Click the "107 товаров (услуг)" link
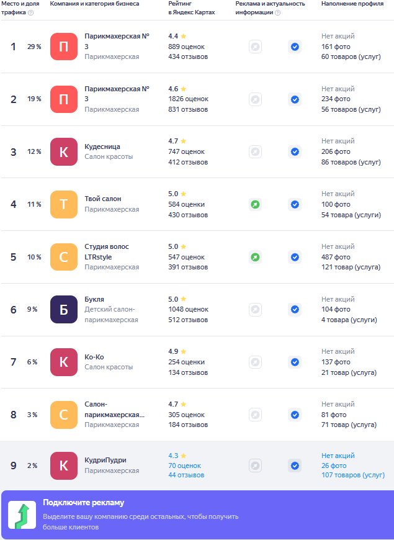This screenshot has height=540, width=394. (x=352, y=475)
